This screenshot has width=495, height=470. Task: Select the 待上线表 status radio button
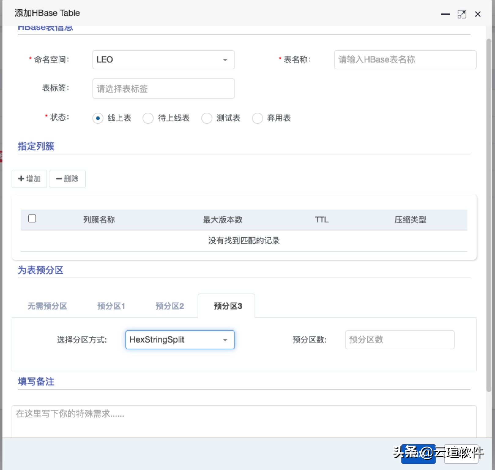click(148, 118)
